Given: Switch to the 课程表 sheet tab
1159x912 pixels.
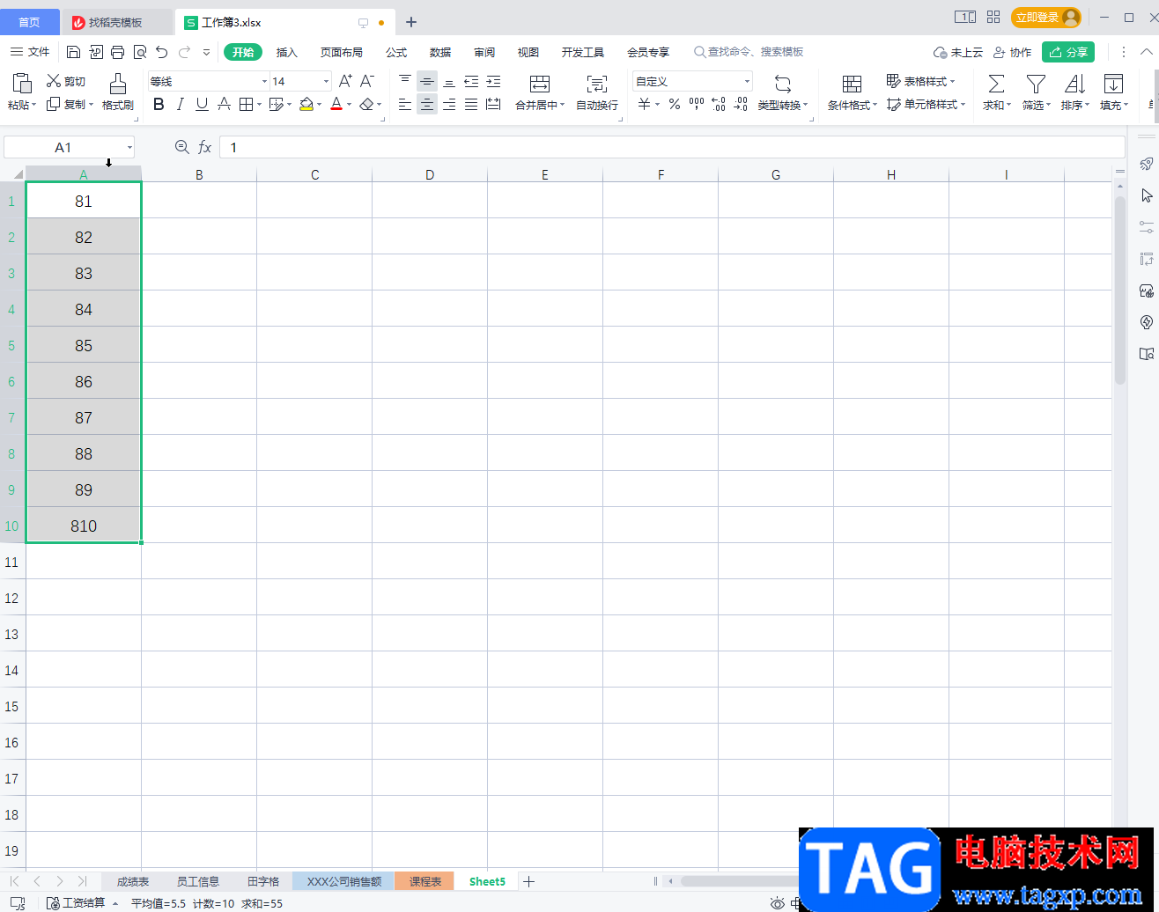Looking at the screenshot, I should point(424,881).
